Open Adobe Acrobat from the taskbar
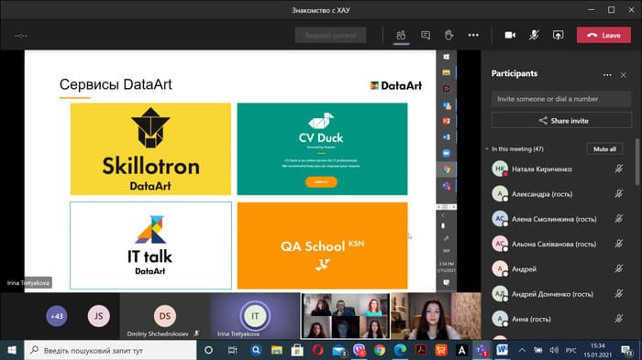The height and width of the screenshot is (360, 642). tap(420, 350)
